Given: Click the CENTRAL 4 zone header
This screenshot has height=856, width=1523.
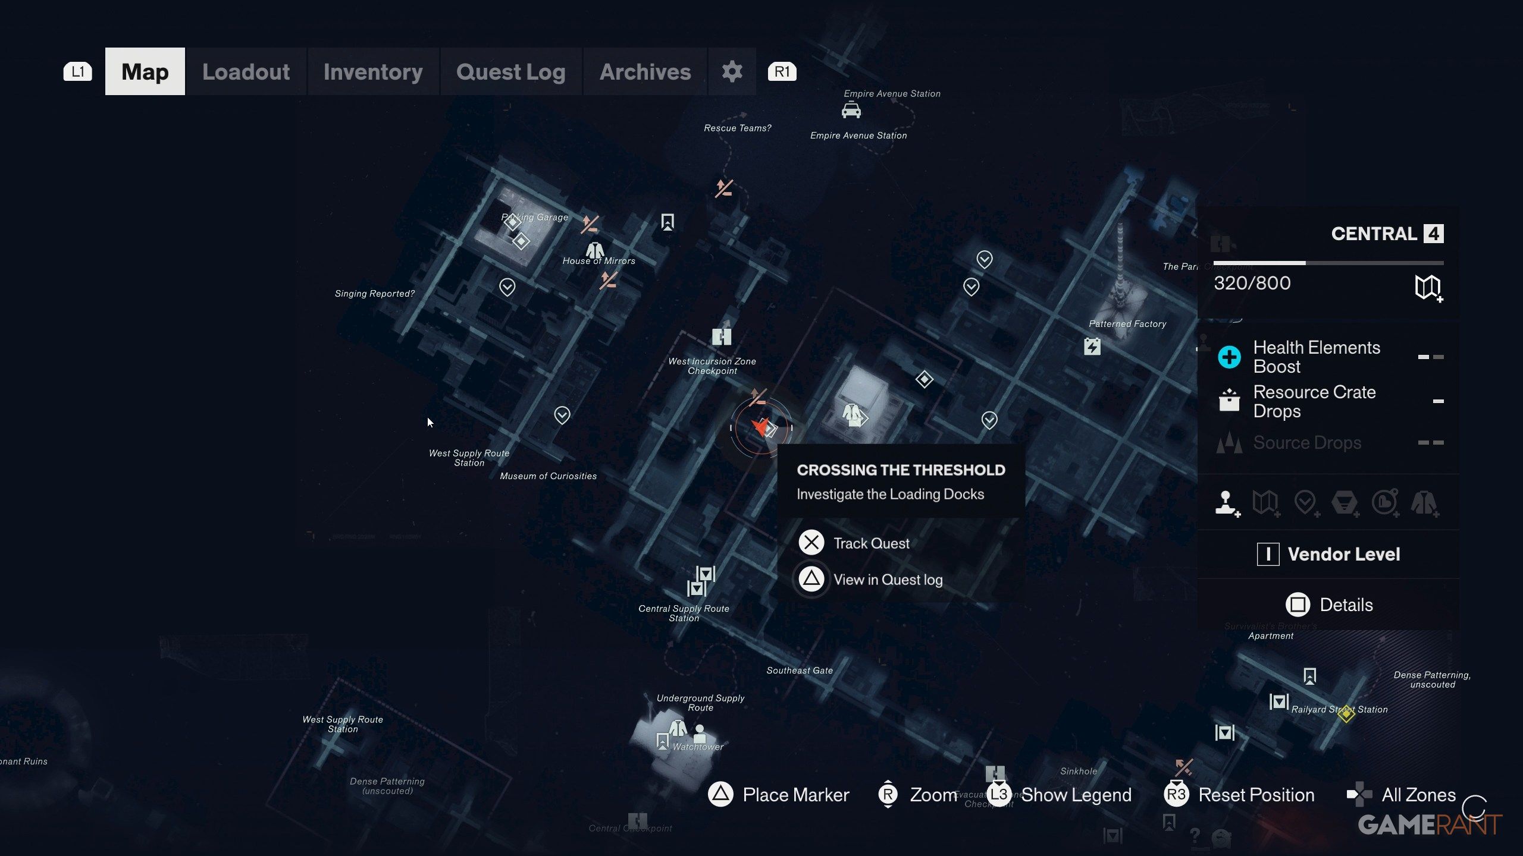Looking at the screenshot, I should point(1387,234).
